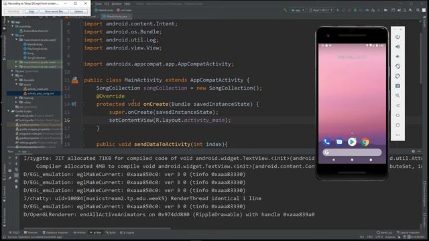Collapse the res folder node
Image resolution: width=429 pixels, height=241 pixels.
tap(13, 76)
